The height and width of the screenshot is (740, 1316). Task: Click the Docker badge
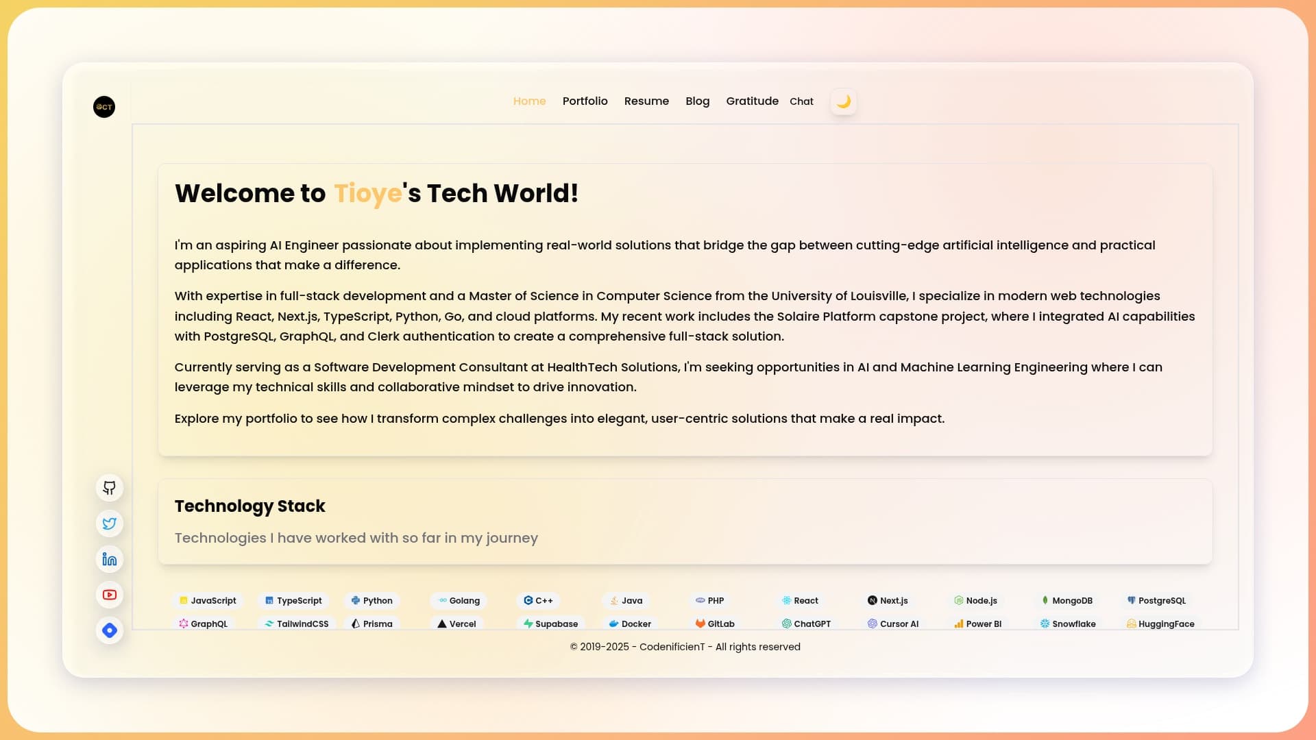[x=630, y=624]
